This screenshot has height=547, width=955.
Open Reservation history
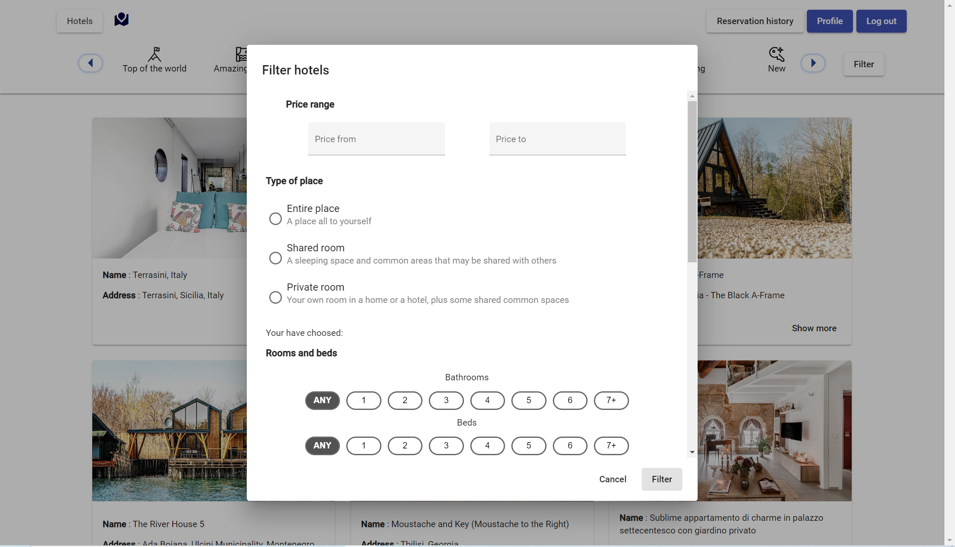pos(755,21)
